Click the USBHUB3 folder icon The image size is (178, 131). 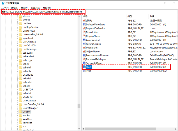[20, 75]
